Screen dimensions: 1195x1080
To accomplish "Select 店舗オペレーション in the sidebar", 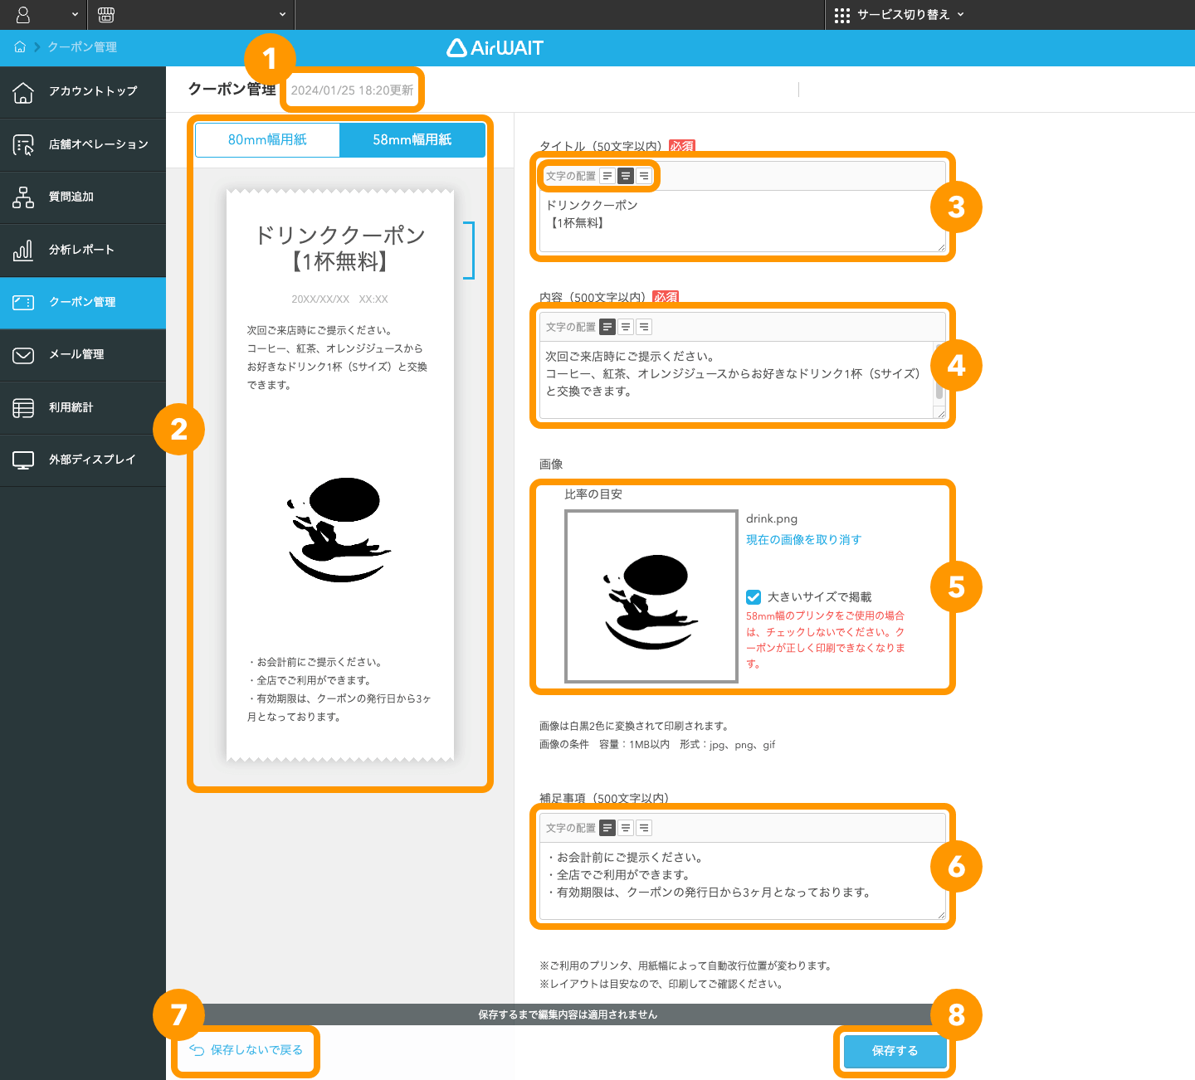I will (x=83, y=144).
